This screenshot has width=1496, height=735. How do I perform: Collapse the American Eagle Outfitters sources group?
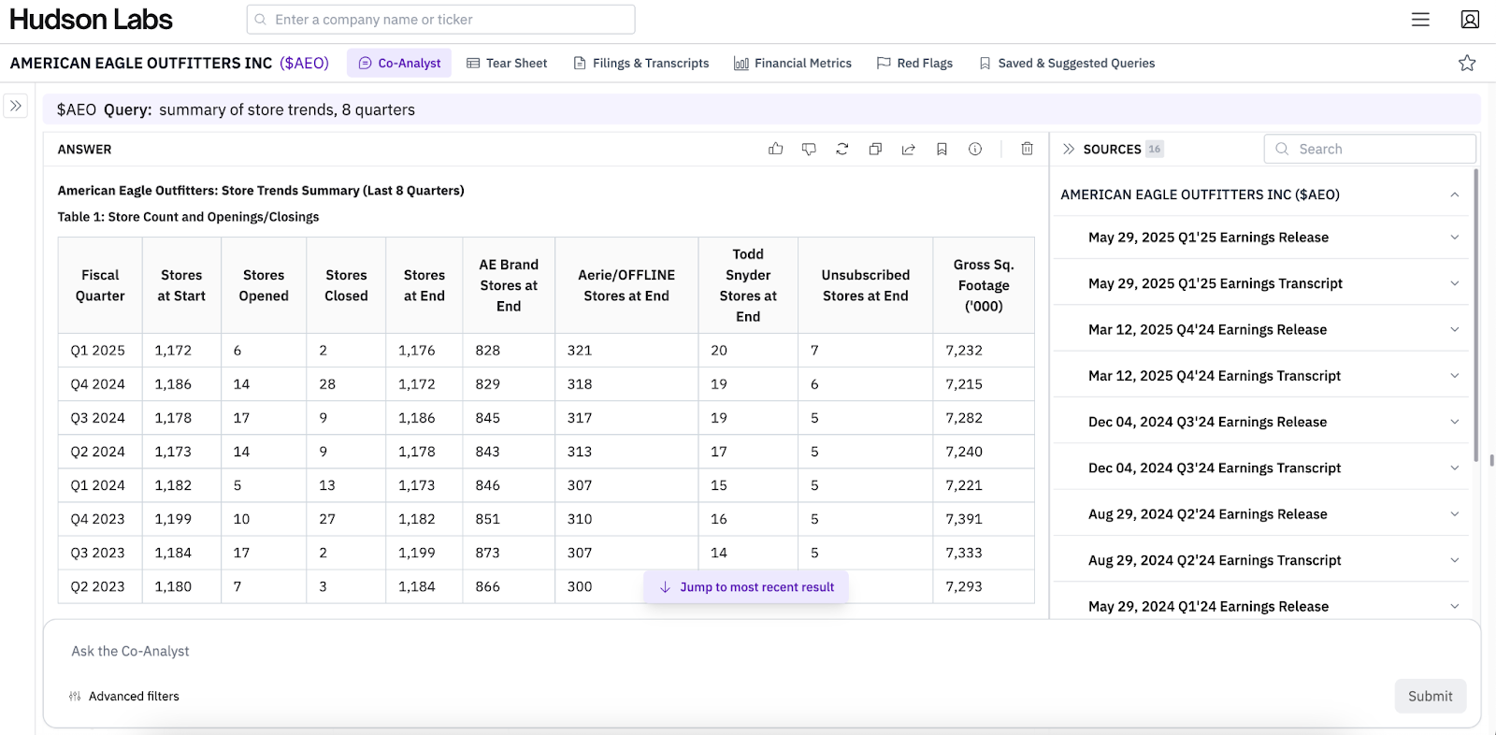(x=1454, y=195)
